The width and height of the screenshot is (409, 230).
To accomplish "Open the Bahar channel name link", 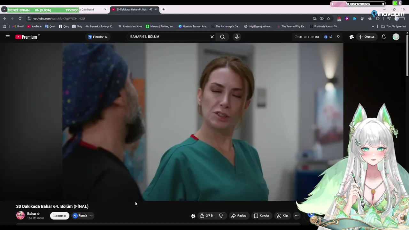I will click(x=32, y=214).
